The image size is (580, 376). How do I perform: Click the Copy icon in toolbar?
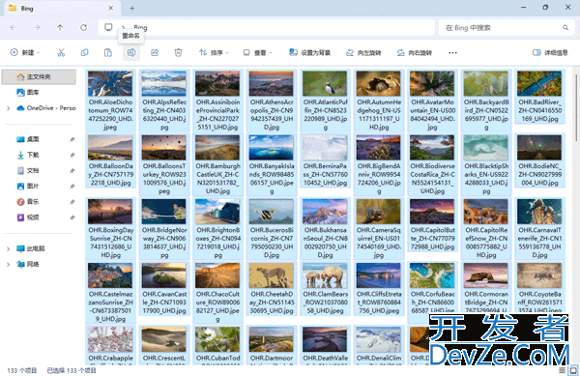(85, 53)
